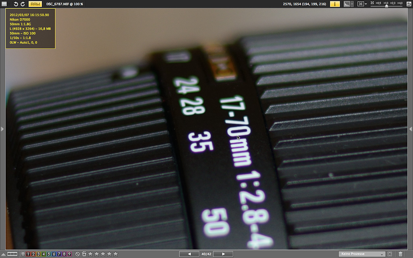413x258 pixels.
Task: Set zoom to x2.0
Action: point(392,3)
